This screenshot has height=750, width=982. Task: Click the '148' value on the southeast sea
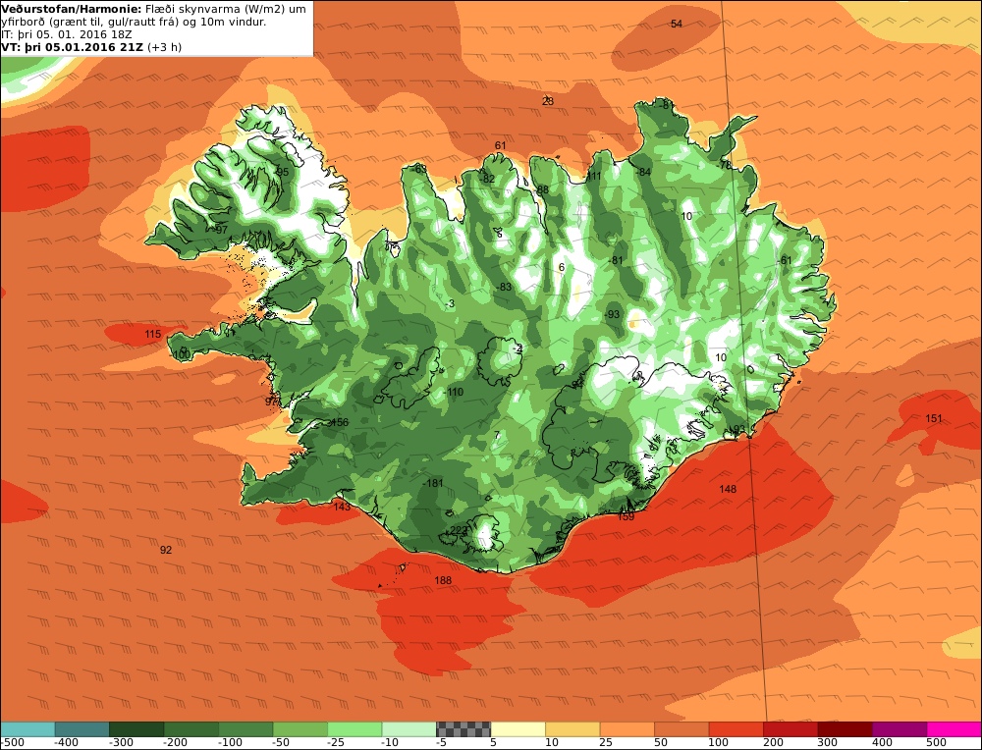(x=728, y=489)
